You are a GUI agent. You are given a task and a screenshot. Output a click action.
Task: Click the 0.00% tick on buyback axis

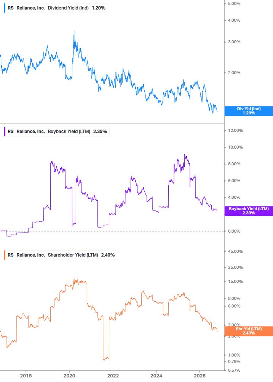[x=234, y=231]
